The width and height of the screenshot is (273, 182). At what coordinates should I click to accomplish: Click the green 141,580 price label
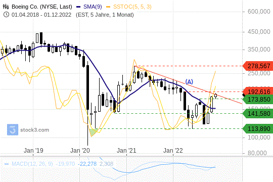point(258,114)
